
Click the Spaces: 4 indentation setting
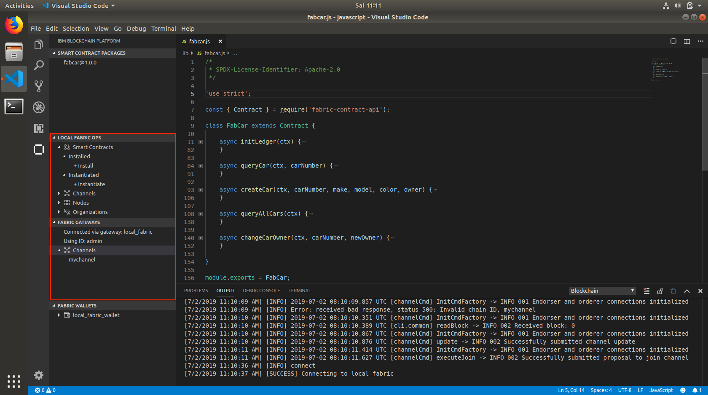click(601, 390)
